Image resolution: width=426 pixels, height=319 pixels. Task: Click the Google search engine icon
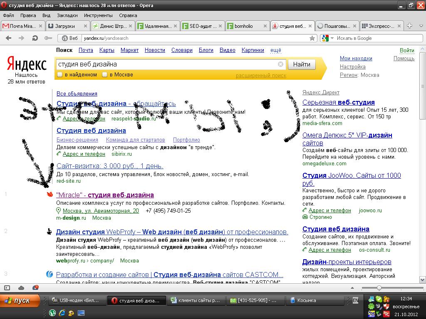click(325, 38)
